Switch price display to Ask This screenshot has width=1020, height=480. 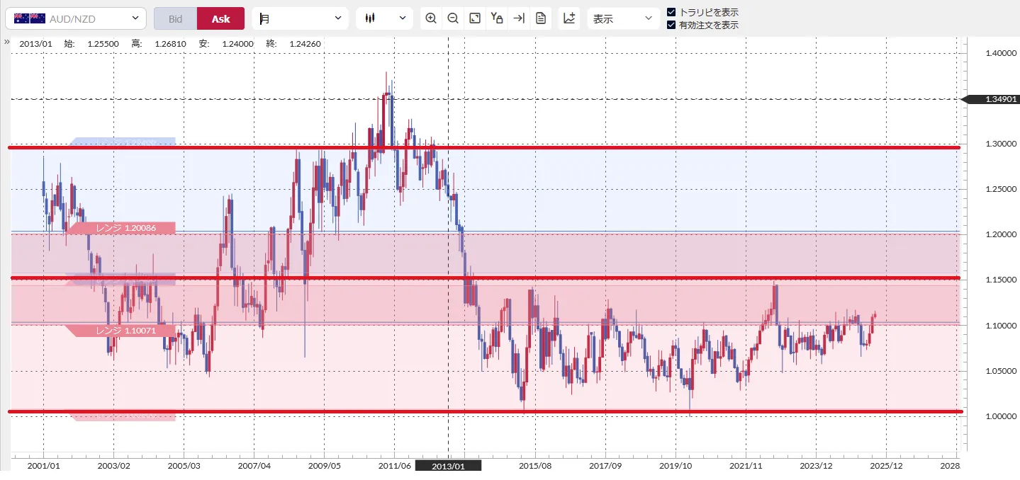[220, 18]
